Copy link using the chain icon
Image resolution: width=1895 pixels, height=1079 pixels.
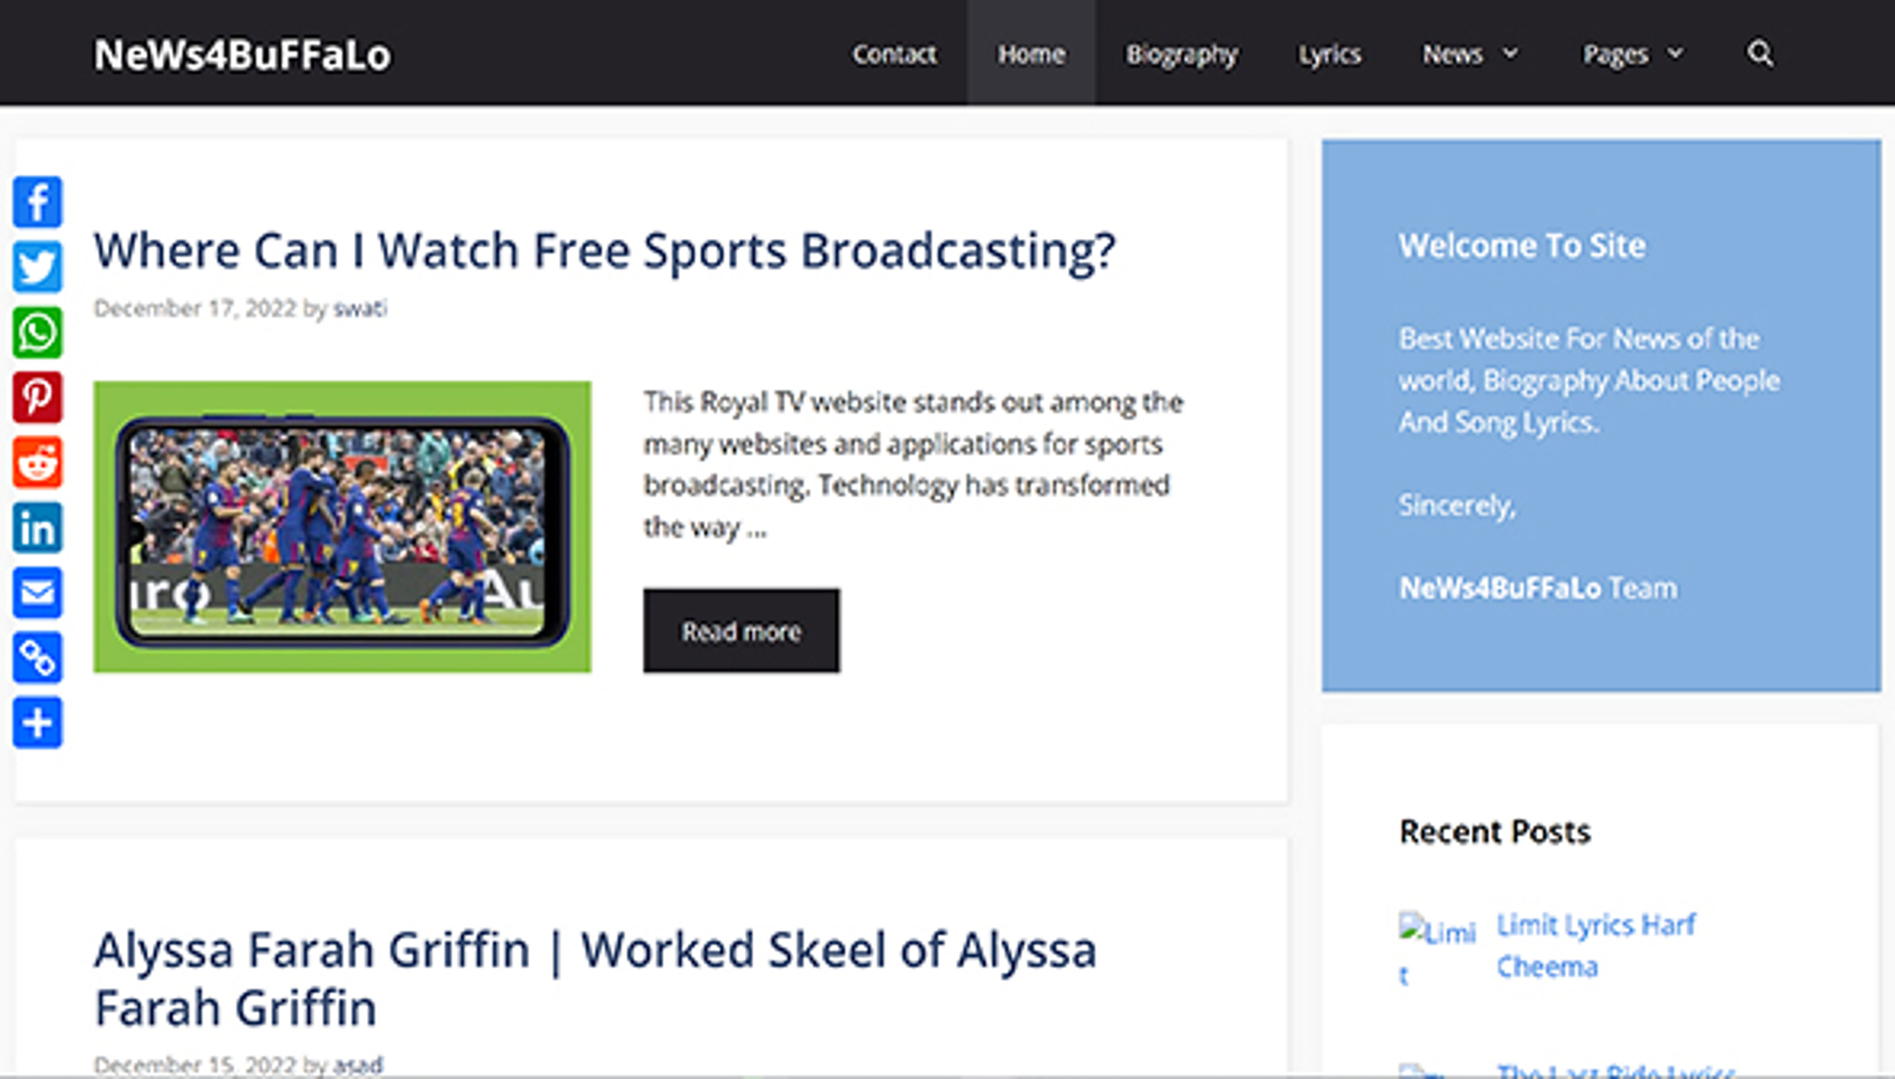click(37, 658)
